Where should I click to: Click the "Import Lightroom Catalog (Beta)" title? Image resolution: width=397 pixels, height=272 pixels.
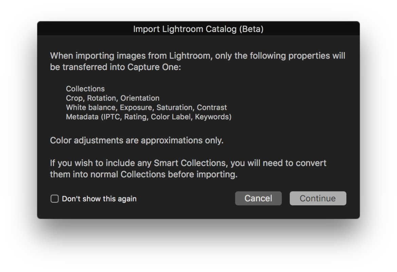[198, 29]
